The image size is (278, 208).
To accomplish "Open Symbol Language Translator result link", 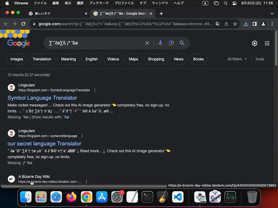I will 42,98.
